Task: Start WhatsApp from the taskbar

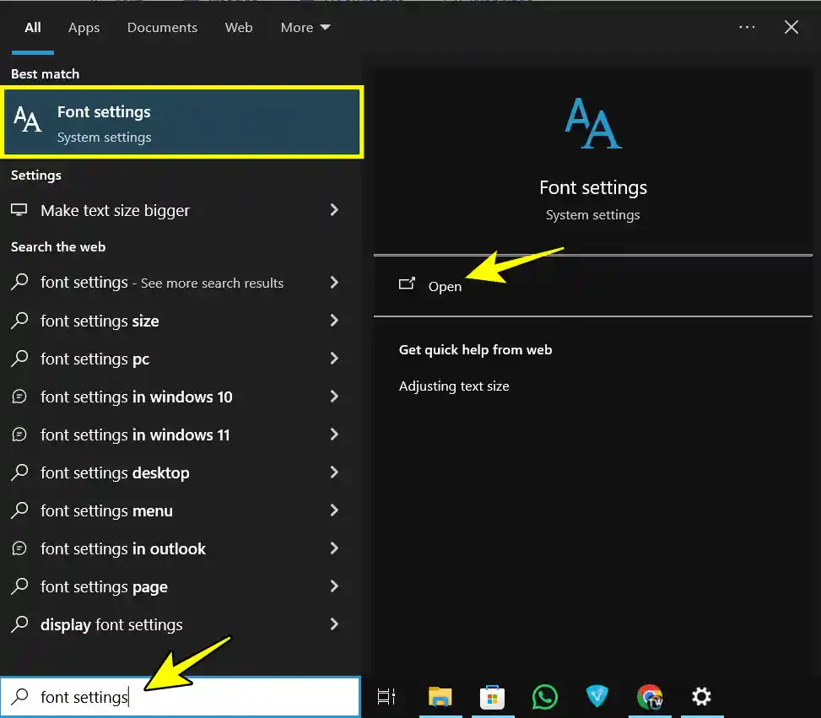Action: 544,697
